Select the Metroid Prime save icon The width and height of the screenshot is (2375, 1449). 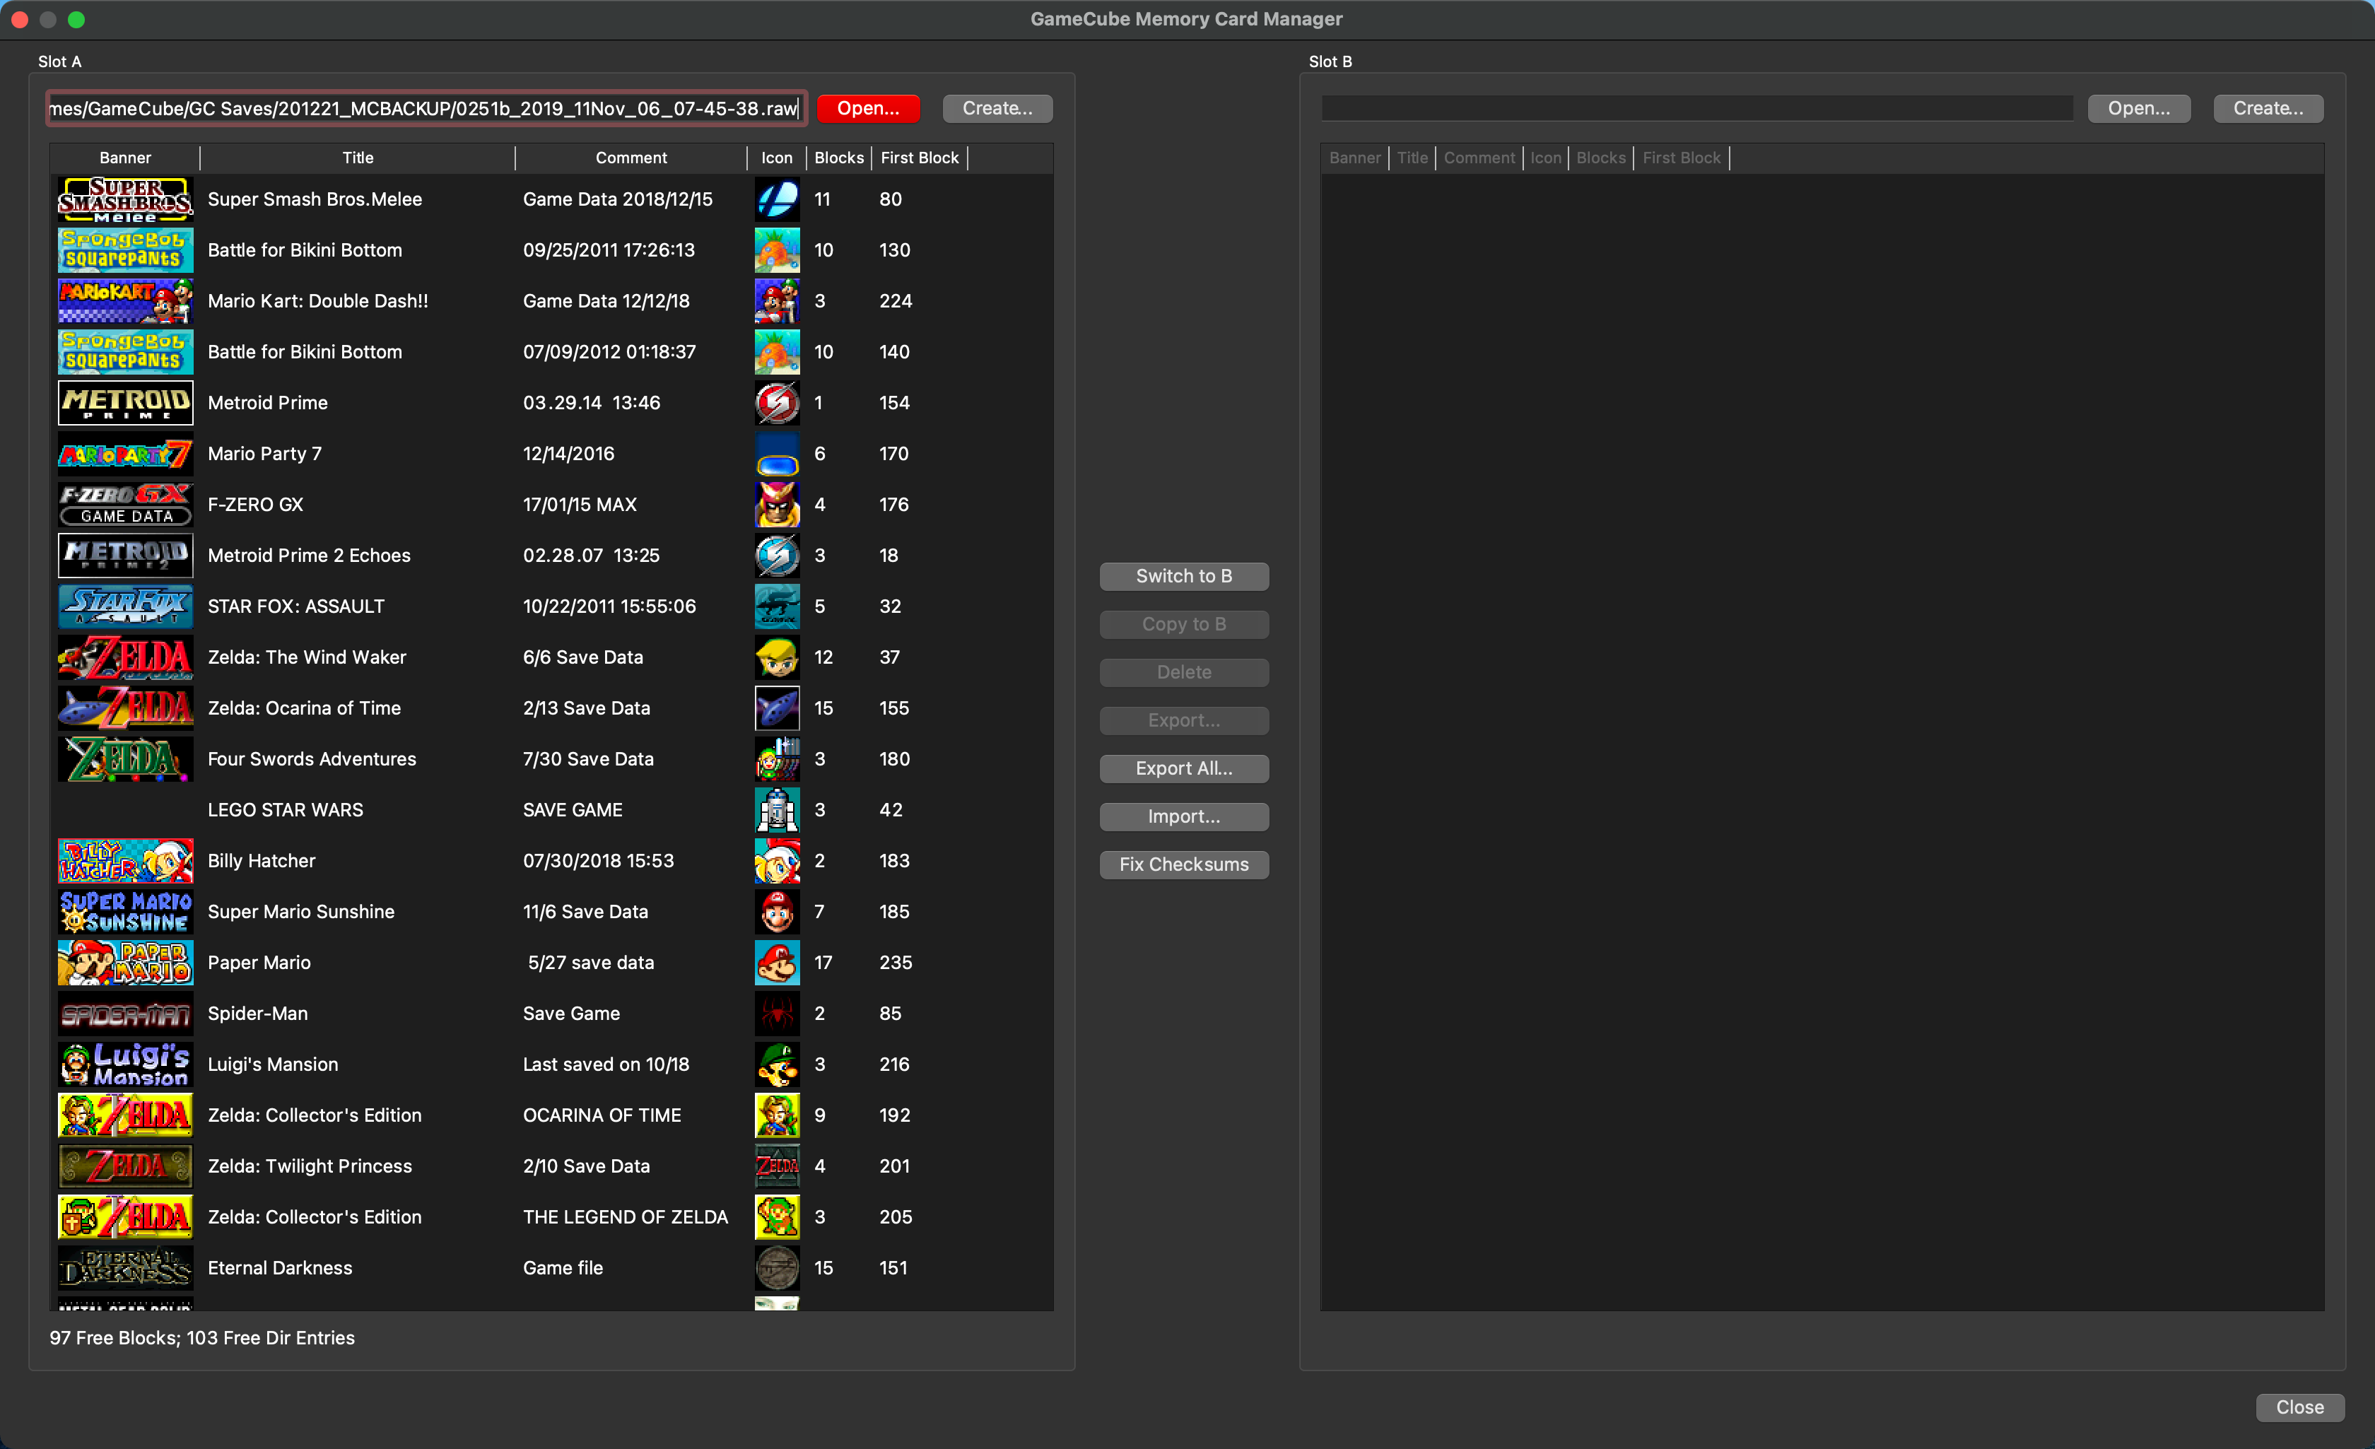(777, 403)
